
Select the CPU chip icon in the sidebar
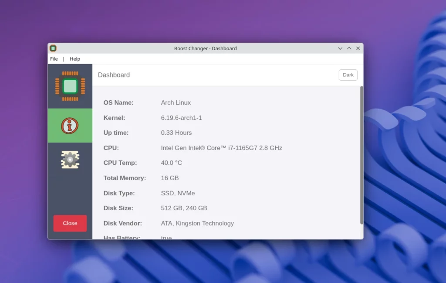(x=70, y=86)
